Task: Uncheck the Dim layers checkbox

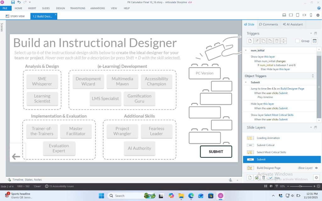Action: 271,178
